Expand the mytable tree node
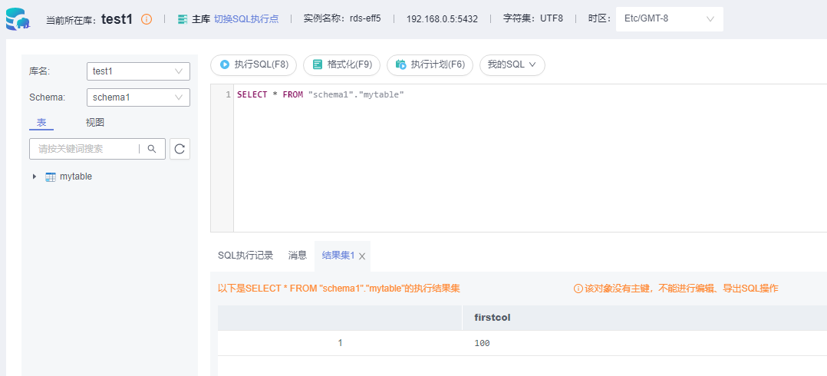This screenshot has width=827, height=376. [x=35, y=176]
